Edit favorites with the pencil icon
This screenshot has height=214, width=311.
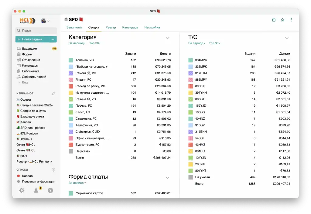pos(53,93)
